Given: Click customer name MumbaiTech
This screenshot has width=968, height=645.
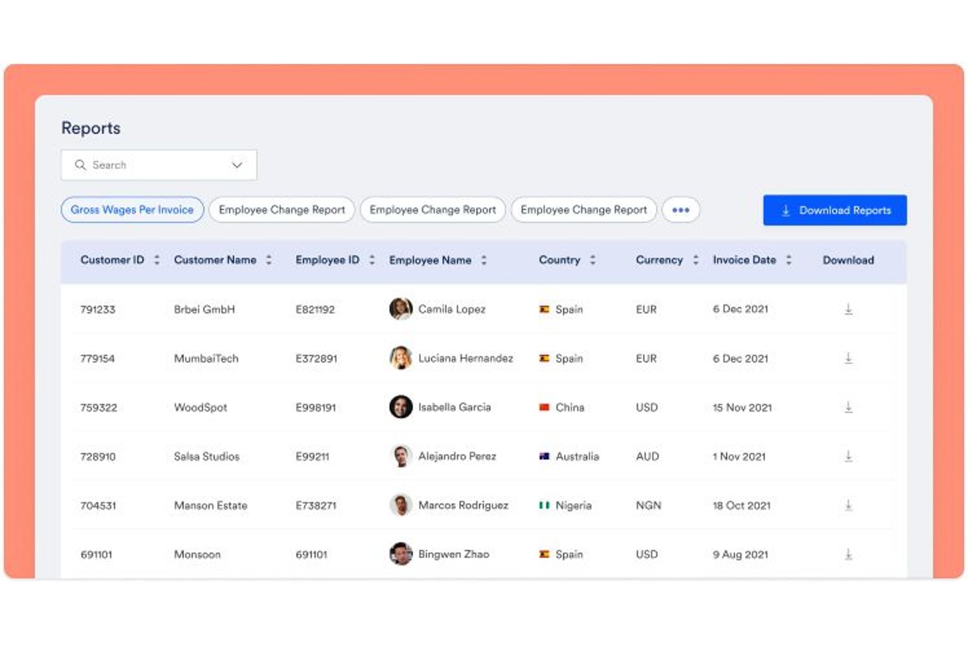Looking at the screenshot, I should 206,358.
